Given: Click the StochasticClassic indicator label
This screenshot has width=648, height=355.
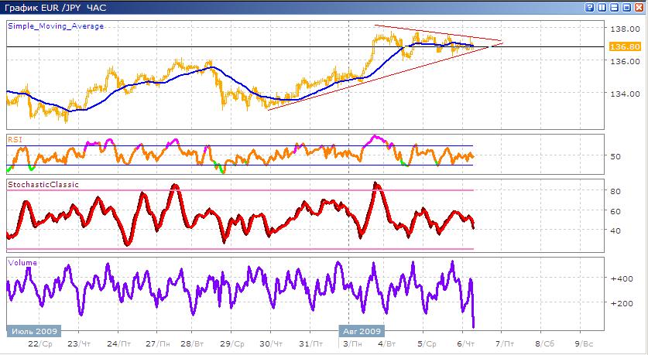Looking at the screenshot, I should (43, 185).
